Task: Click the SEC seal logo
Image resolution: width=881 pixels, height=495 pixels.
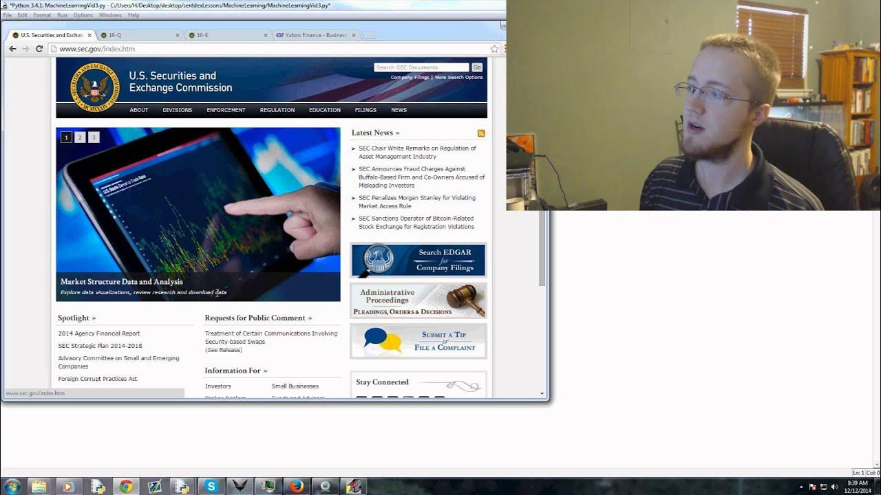Action: coord(95,87)
